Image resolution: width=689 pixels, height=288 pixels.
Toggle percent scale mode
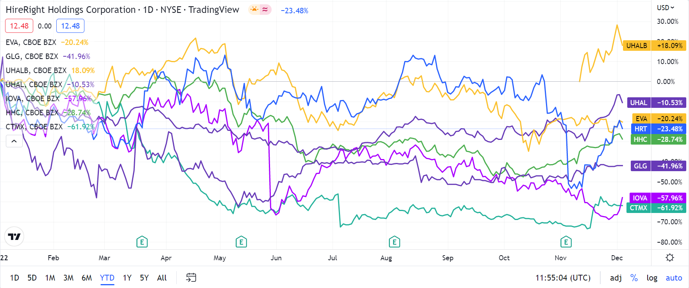[634, 277]
